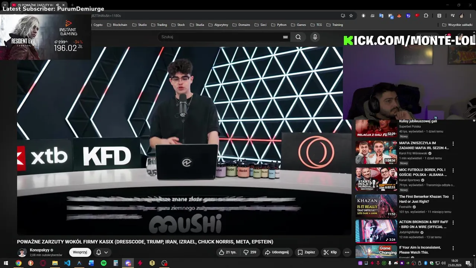Open the Blockchain bookmarks folder
This screenshot has width=476, height=268.
[117, 25]
